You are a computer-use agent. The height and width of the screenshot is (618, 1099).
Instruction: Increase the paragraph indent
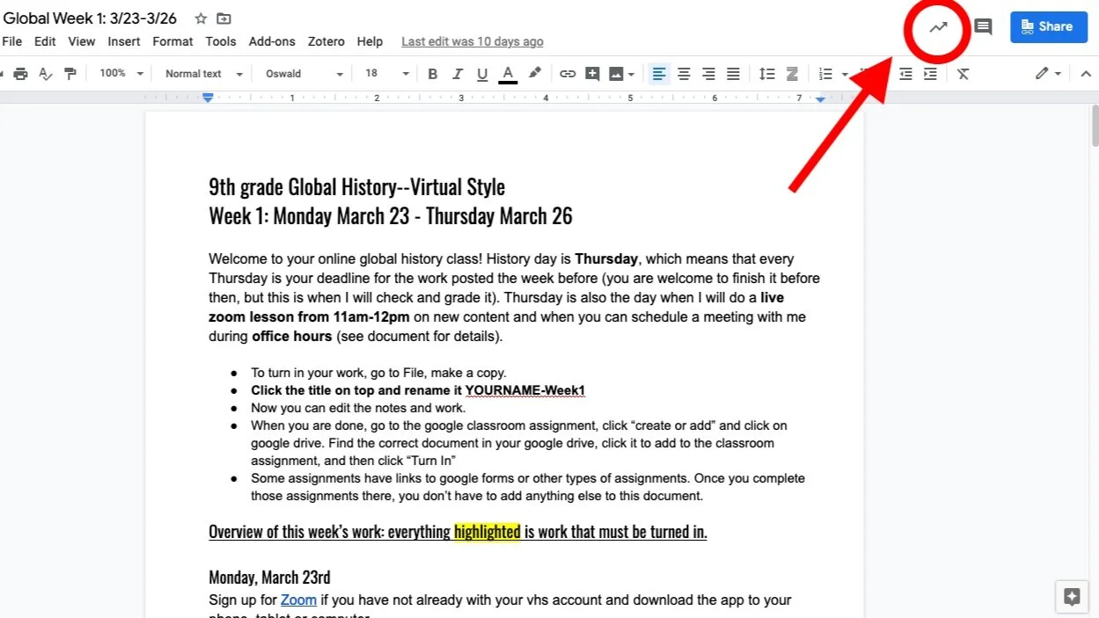point(930,74)
